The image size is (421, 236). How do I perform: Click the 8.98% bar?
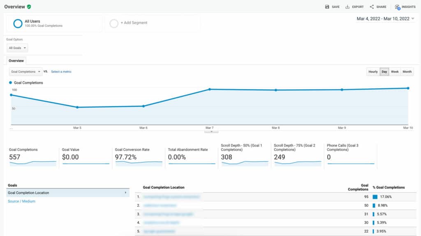[x=374, y=206]
